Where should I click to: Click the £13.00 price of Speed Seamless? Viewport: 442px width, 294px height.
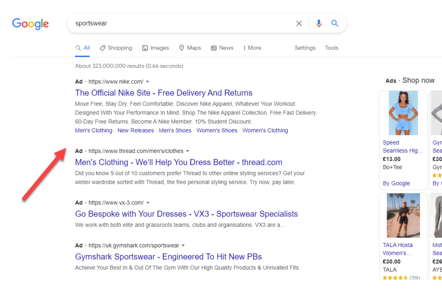click(392, 159)
